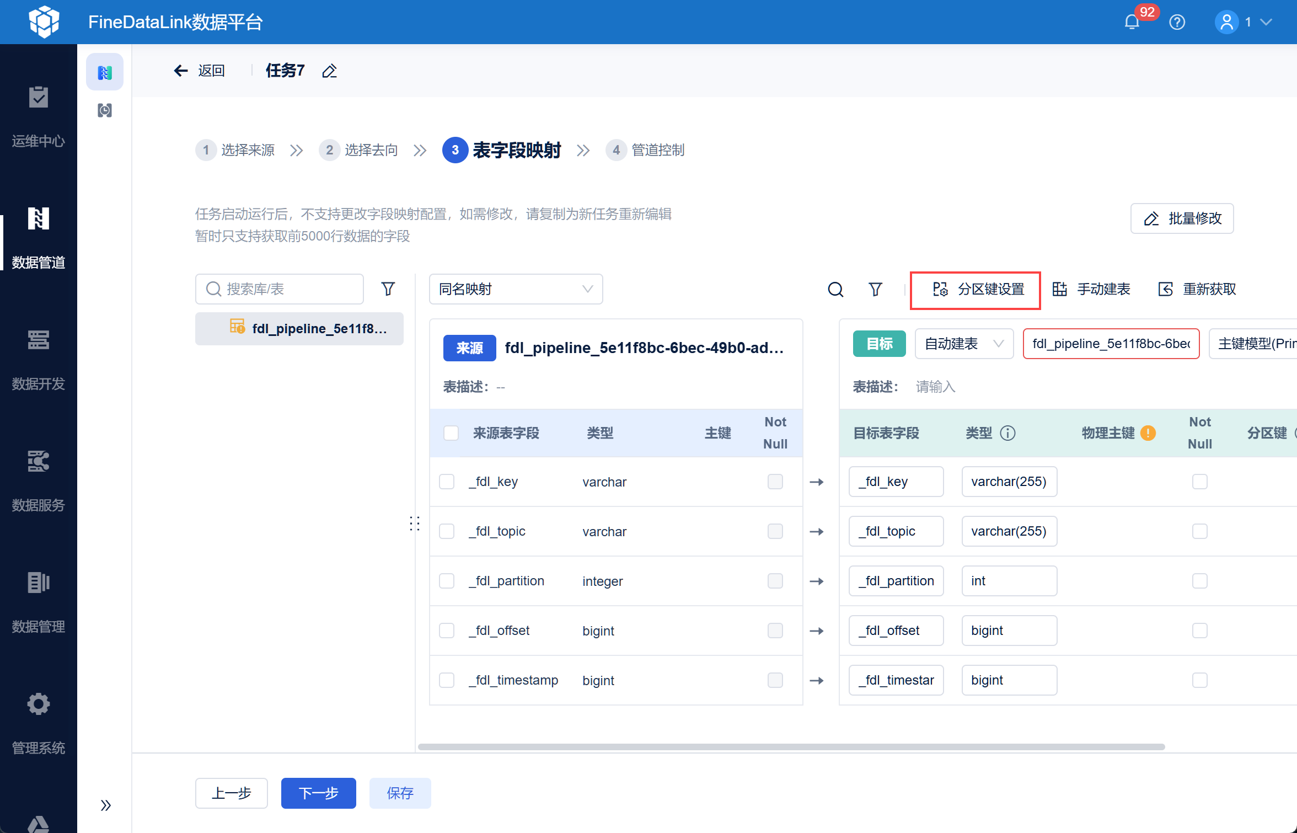Open the 主键模型 model dropdown
The width and height of the screenshot is (1297, 833).
(x=1253, y=344)
